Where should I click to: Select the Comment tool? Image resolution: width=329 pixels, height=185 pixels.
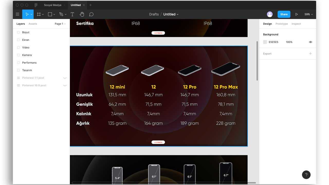point(91,14)
